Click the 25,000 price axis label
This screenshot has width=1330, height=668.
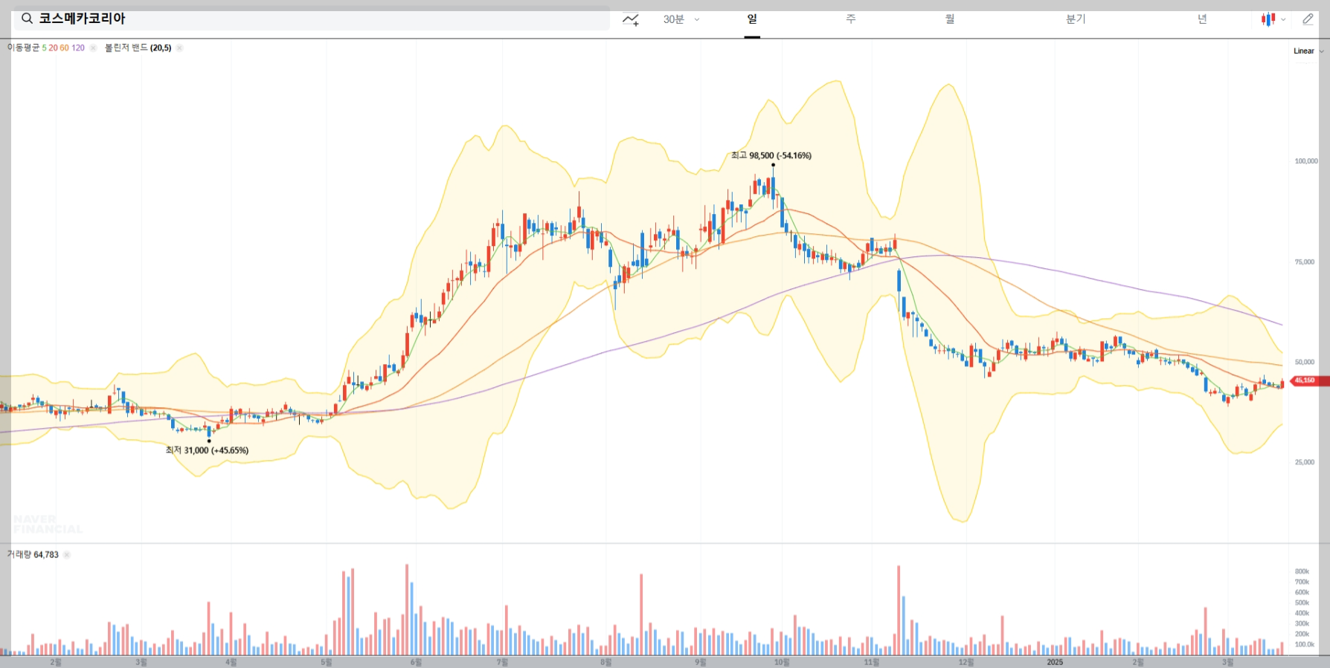pos(1304,462)
